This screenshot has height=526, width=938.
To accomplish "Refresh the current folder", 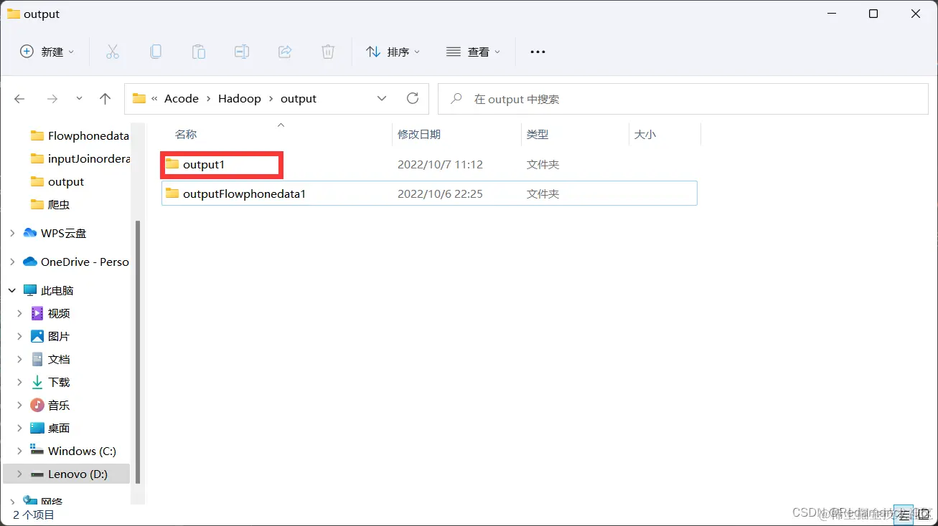I will click(x=413, y=99).
